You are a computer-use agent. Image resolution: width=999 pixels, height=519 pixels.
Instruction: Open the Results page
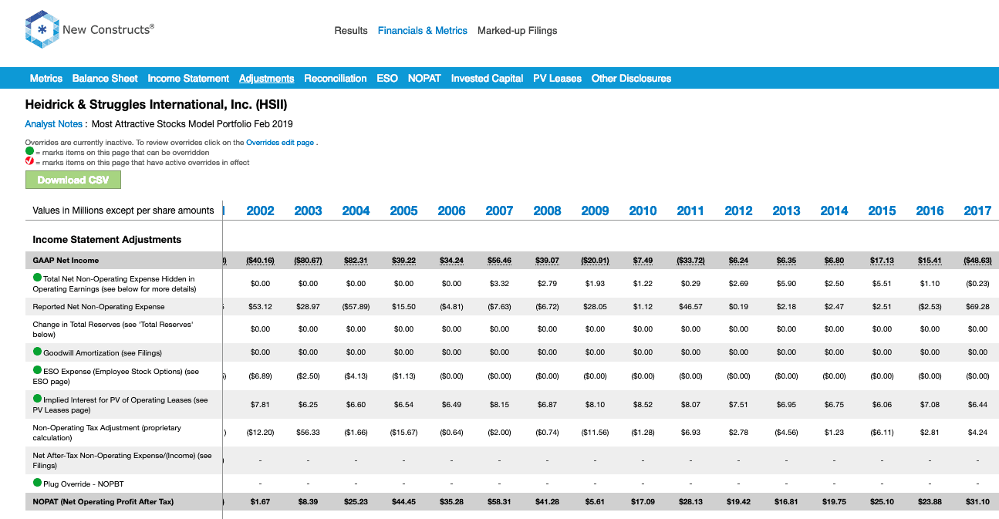coord(351,31)
